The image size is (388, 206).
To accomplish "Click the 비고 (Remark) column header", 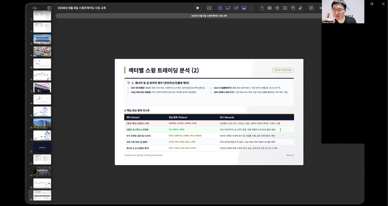I will [227, 117].
